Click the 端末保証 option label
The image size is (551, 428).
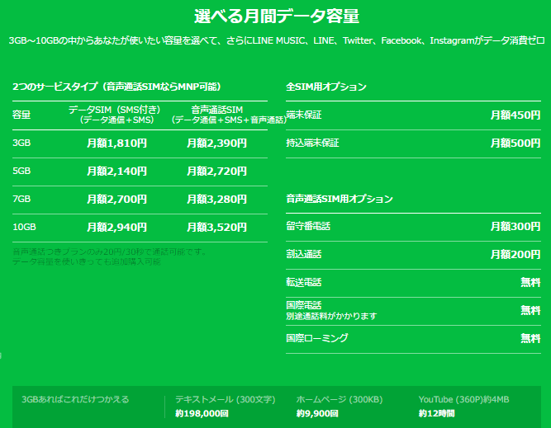click(x=304, y=115)
